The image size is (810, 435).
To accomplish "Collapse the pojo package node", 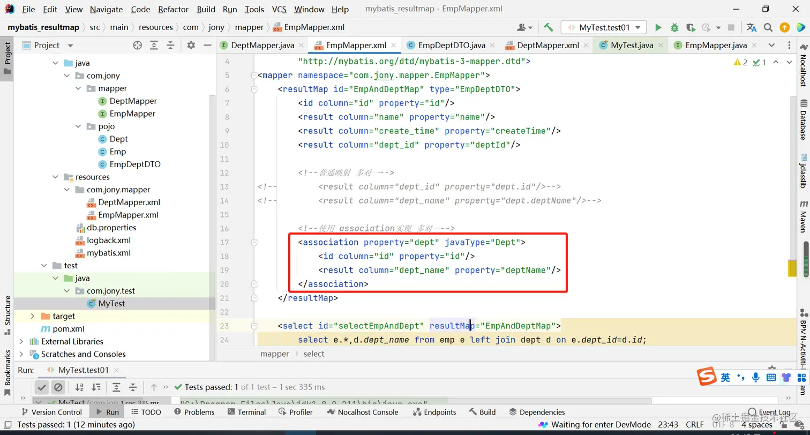I will tap(79, 126).
